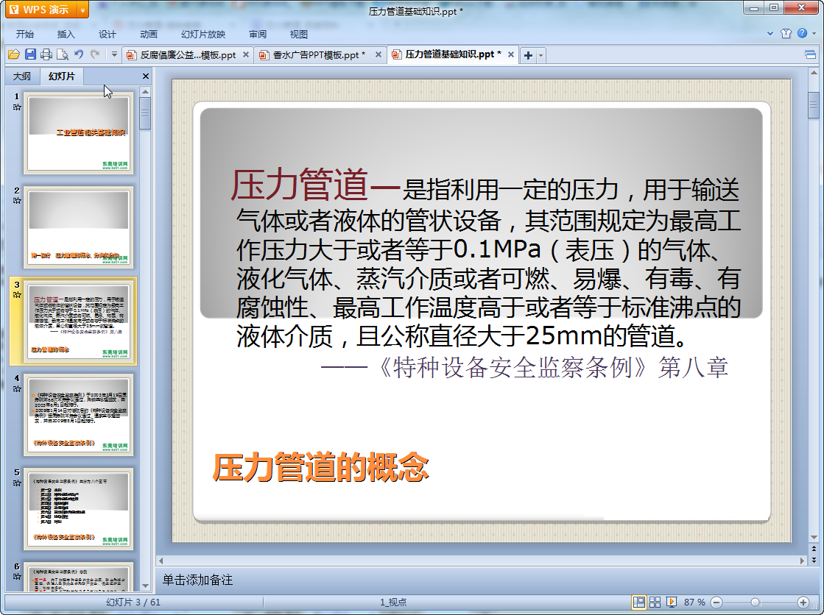This screenshot has height=615, width=824.
Task: Click the animation star icon under slide 1
Action: coord(17,107)
